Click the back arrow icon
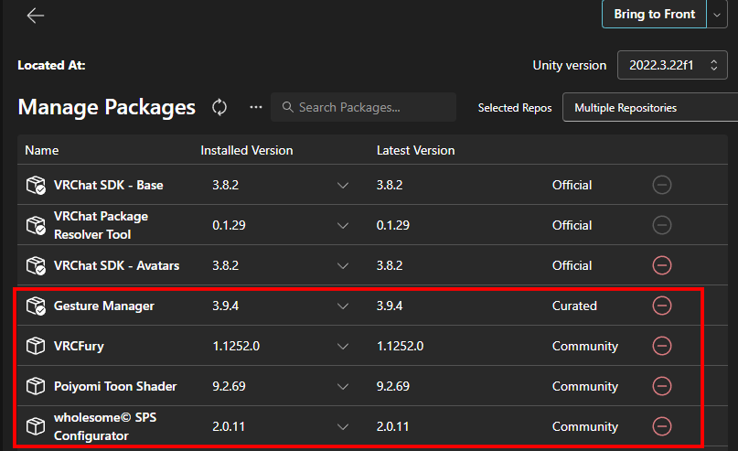The height and width of the screenshot is (451, 738). point(36,16)
